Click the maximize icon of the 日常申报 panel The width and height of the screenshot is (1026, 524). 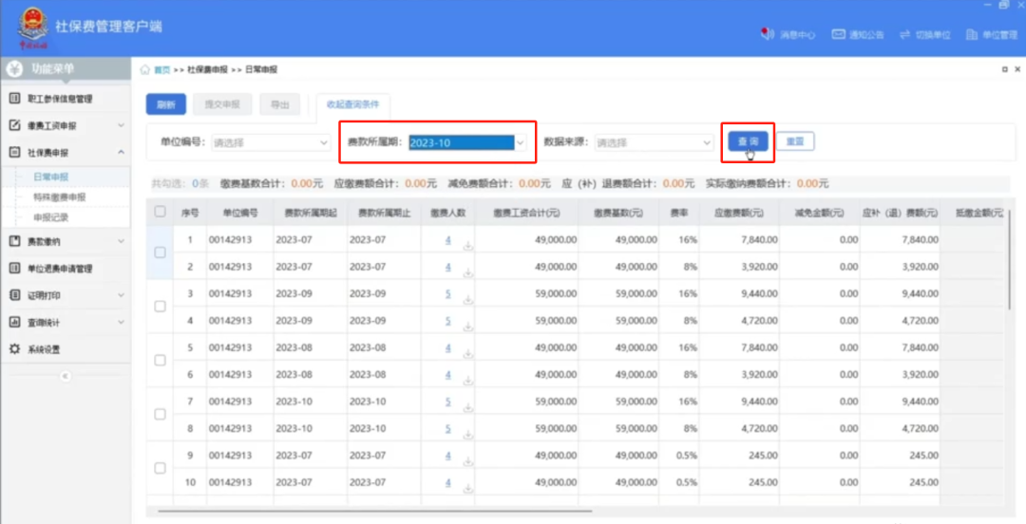click(x=1005, y=69)
